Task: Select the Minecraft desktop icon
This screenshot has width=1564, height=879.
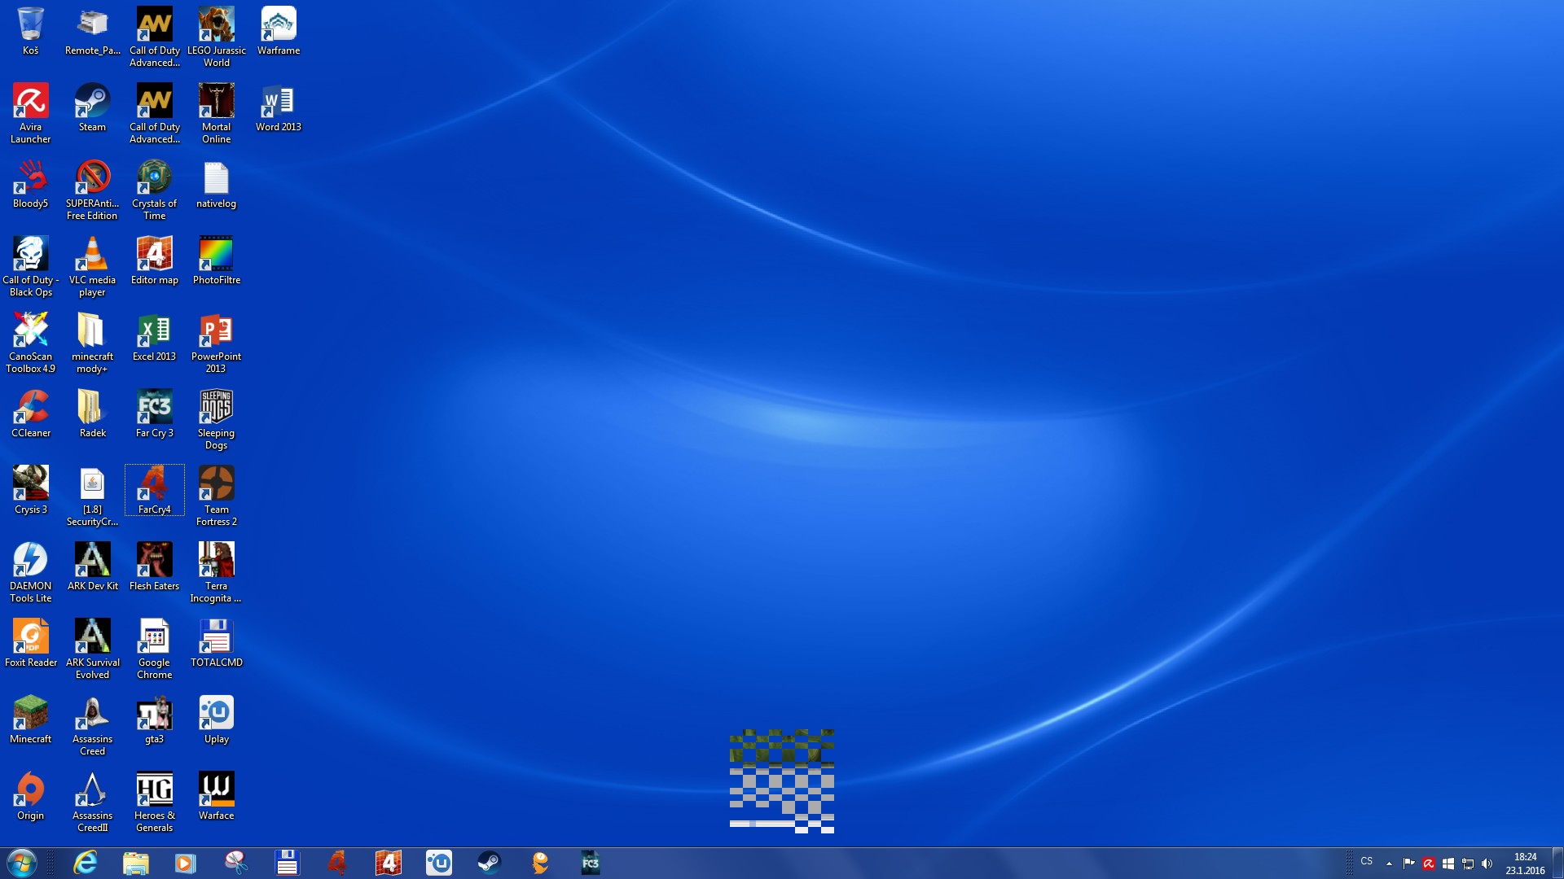Action: click(x=30, y=715)
